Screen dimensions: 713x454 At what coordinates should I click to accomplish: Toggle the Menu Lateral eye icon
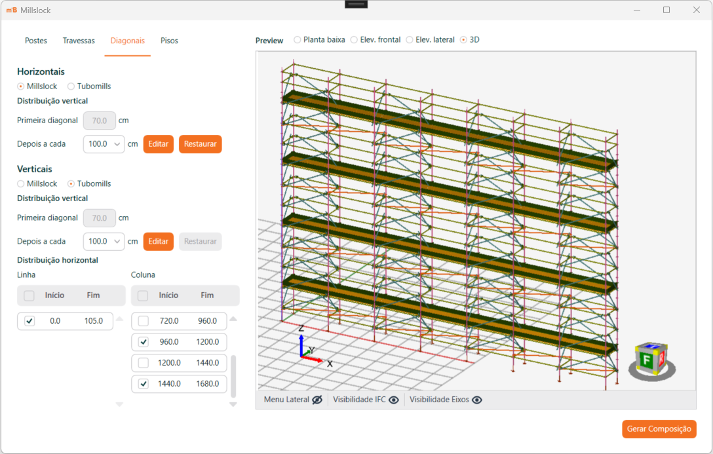pyautogui.click(x=317, y=400)
